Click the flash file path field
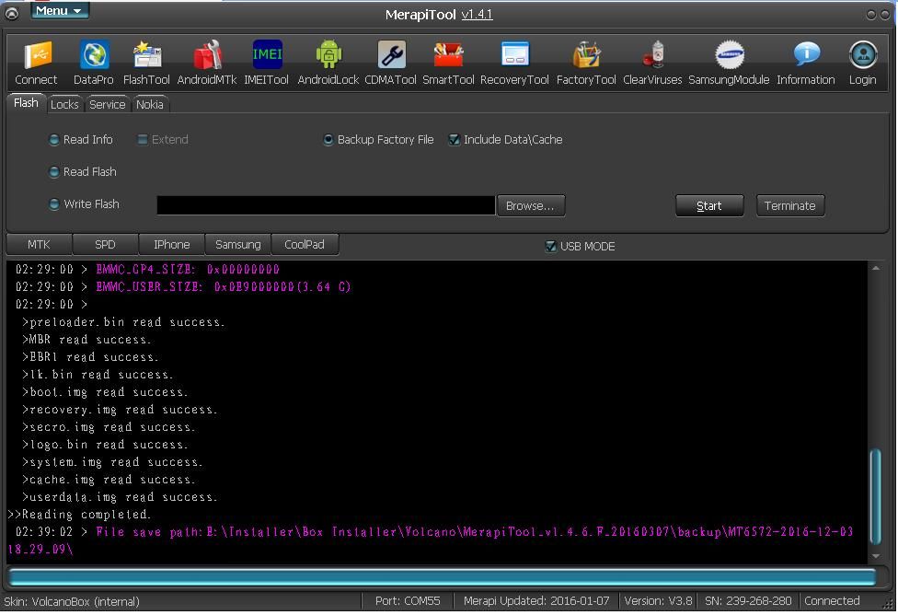The height and width of the screenshot is (615, 898). (x=326, y=205)
